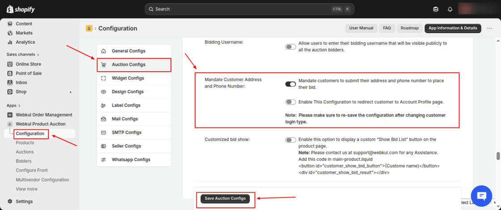Switch to Widget Configs tab
This screenshot has width=501, height=210.
[134, 78]
